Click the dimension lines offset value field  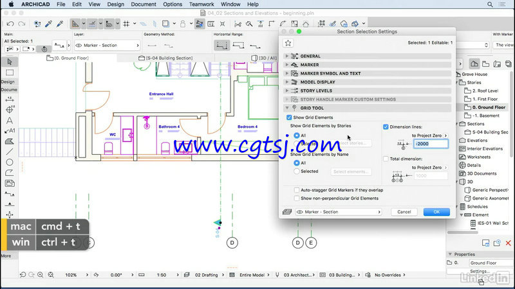click(x=431, y=143)
